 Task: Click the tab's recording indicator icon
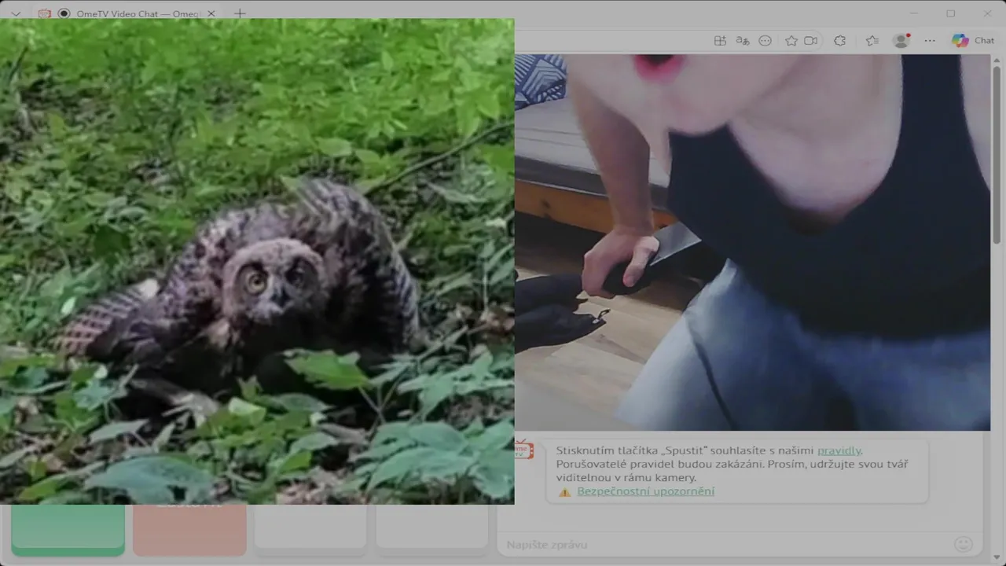pyautogui.click(x=64, y=13)
